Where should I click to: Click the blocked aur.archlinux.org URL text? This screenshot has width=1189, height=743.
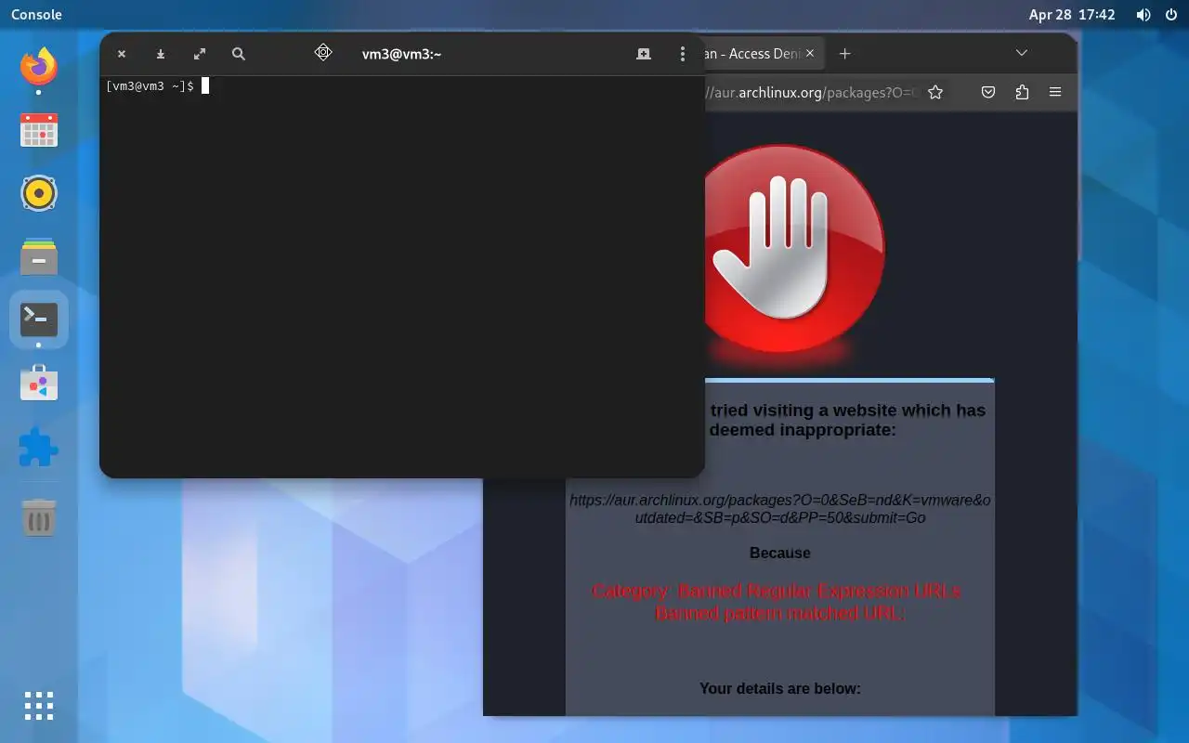point(780,509)
